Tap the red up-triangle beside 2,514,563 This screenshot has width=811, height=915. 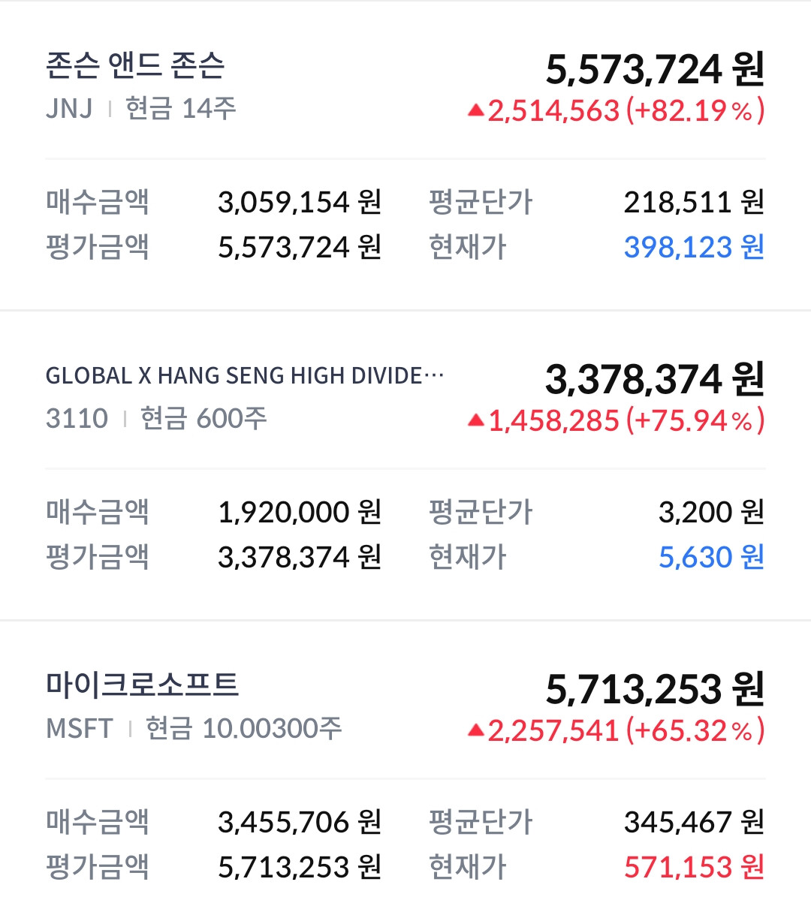[475, 110]
